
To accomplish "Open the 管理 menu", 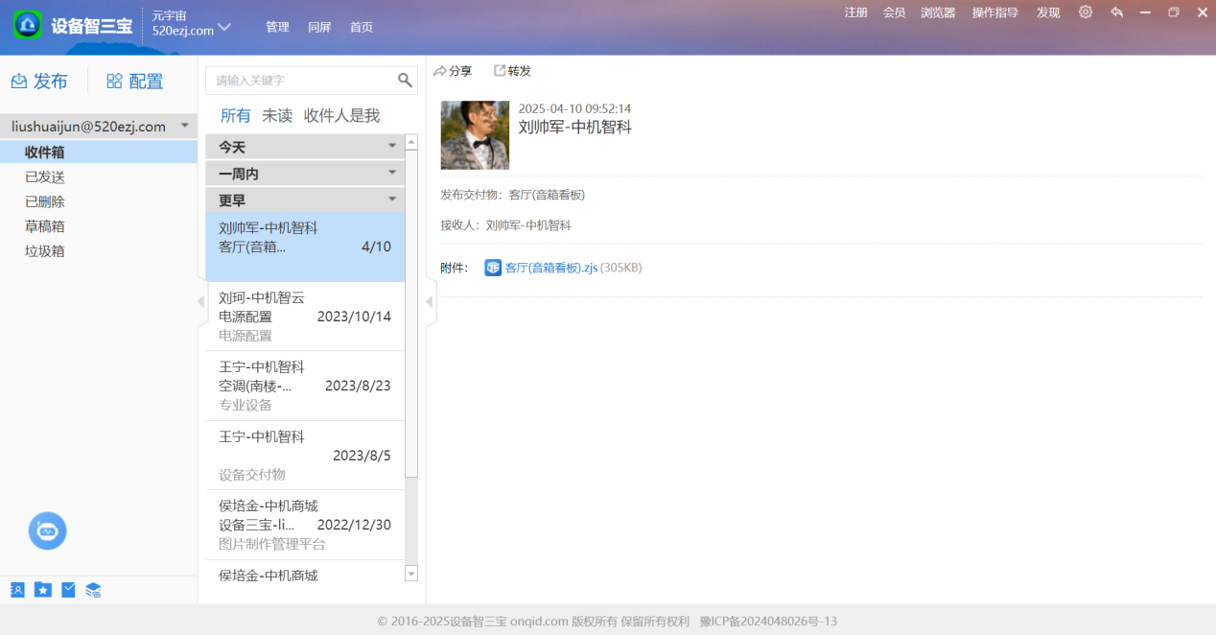I will [277, 27].
